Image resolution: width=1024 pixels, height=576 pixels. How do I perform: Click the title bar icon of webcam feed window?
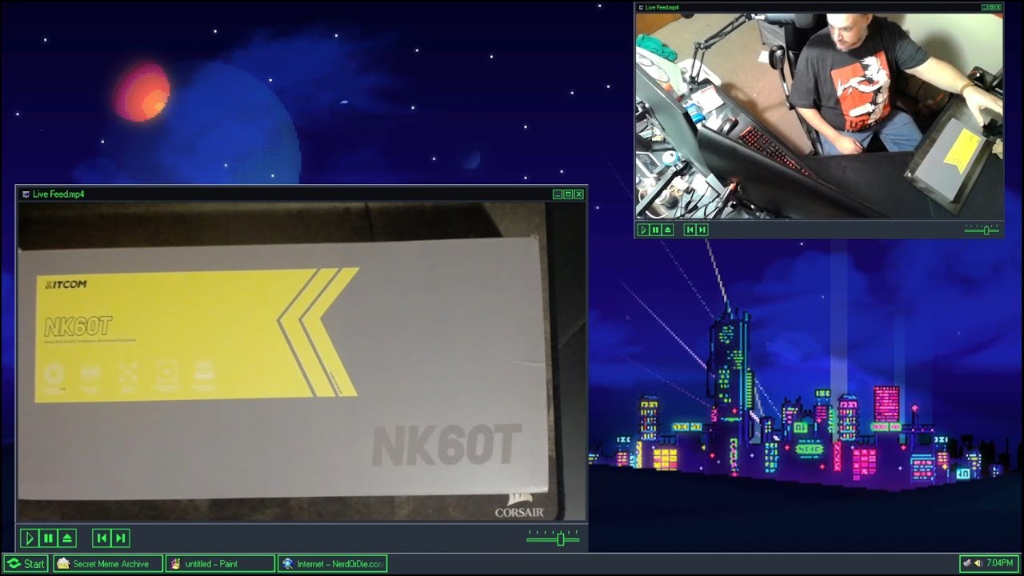coord(639,7)
